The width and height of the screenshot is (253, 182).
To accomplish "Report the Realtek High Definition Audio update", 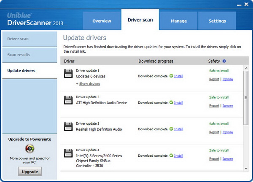I will click(214, 132).
